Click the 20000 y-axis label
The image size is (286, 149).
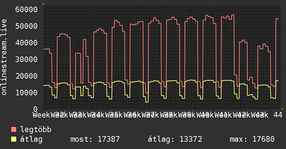26,76
